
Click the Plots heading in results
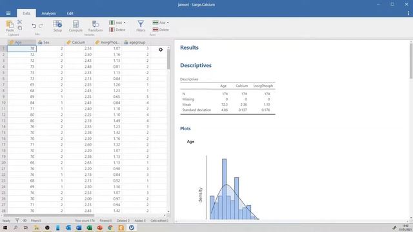tap(185, 129)
